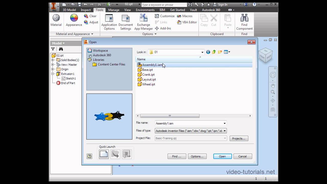The height and width of the screenshot is (184, 327).
Task: Click the Clear appearance icon
Action: tap(86, 16)
